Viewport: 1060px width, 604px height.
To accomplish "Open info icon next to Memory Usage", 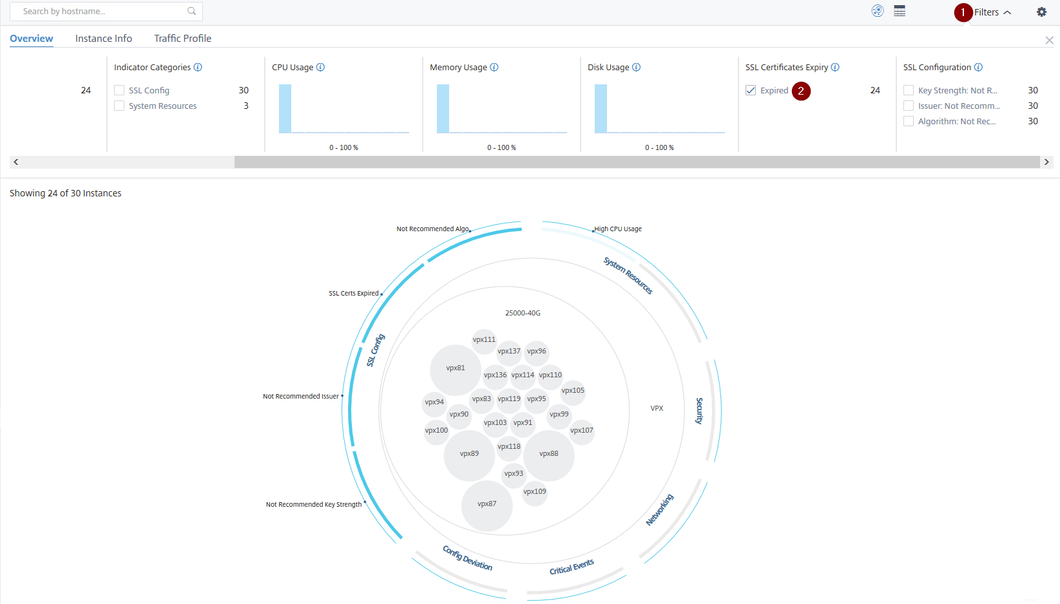I will 494,67.
